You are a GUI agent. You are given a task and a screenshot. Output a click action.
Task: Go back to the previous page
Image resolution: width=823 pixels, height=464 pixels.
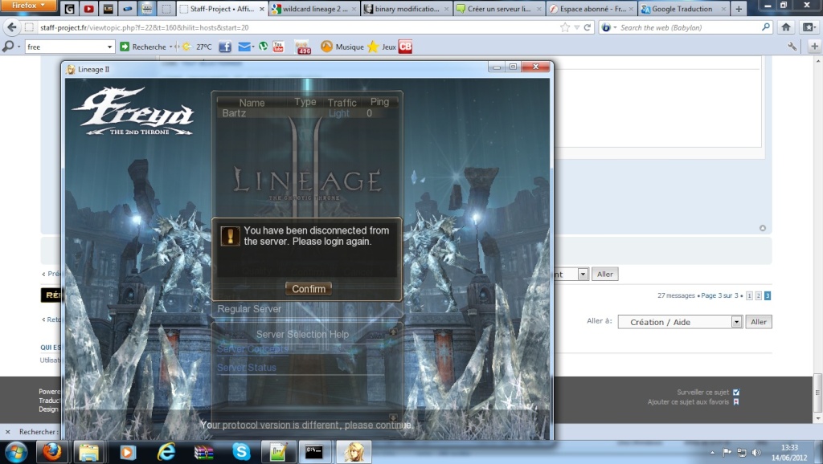coord(12,27)
